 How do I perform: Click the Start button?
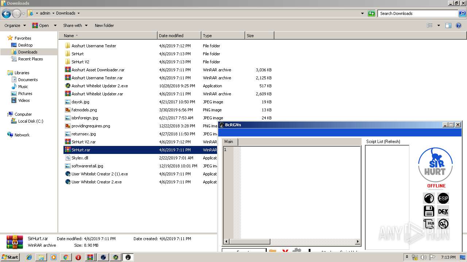pyautogui.click(x=10, y=257)
